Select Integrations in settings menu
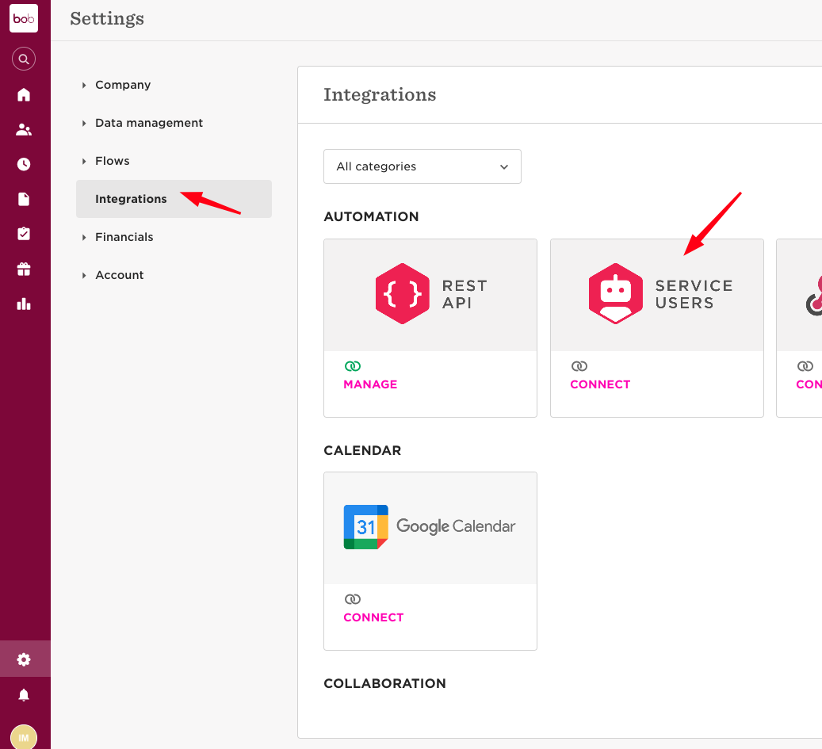The width and height of the screenshot is (822, 749). point(174,199)
